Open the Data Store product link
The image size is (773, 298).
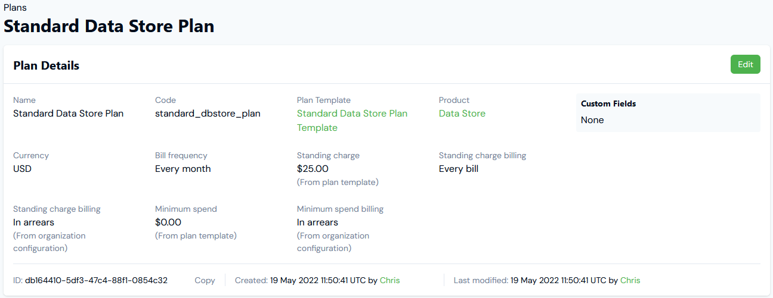pos(462,114)
